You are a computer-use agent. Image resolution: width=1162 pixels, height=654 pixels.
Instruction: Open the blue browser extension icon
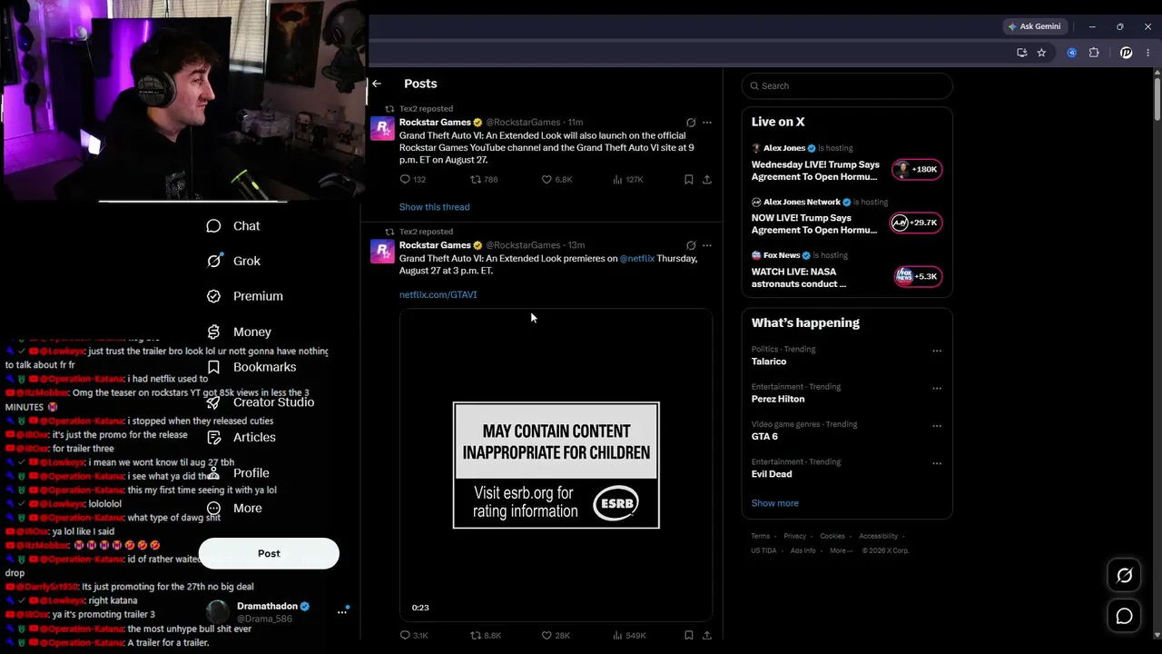pyautogui.click(x=1072, y=53)
